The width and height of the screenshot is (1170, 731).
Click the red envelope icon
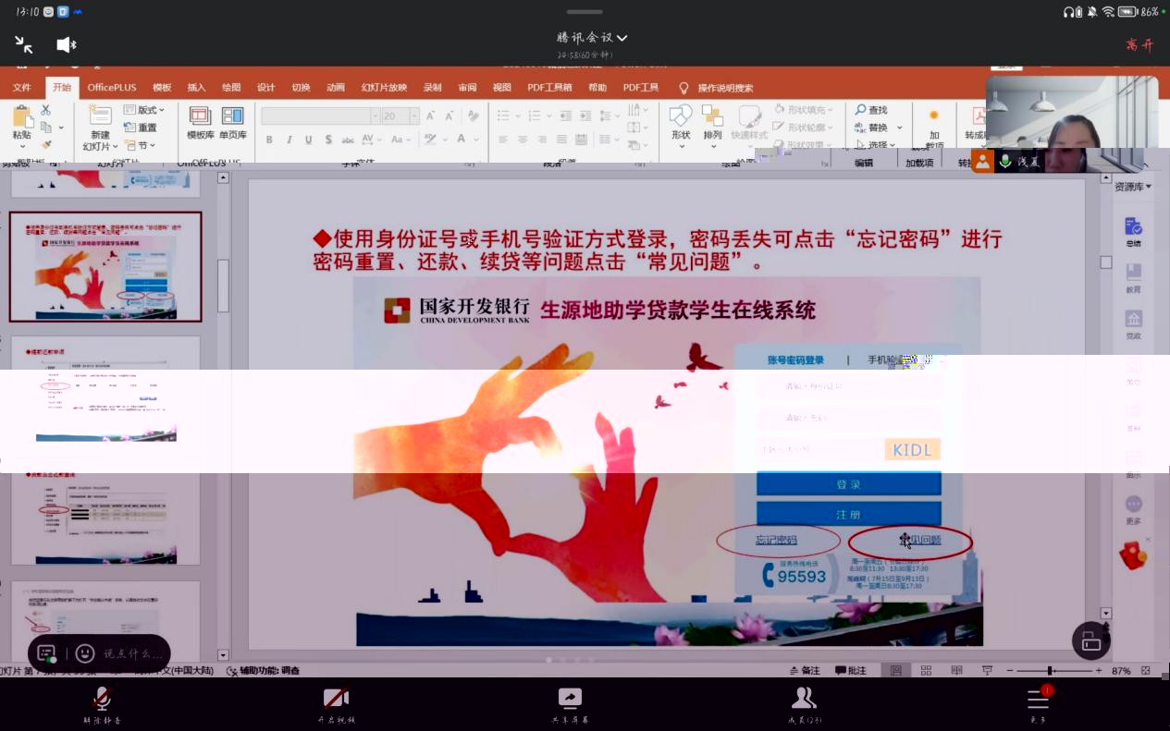(x=1133, y=554)
